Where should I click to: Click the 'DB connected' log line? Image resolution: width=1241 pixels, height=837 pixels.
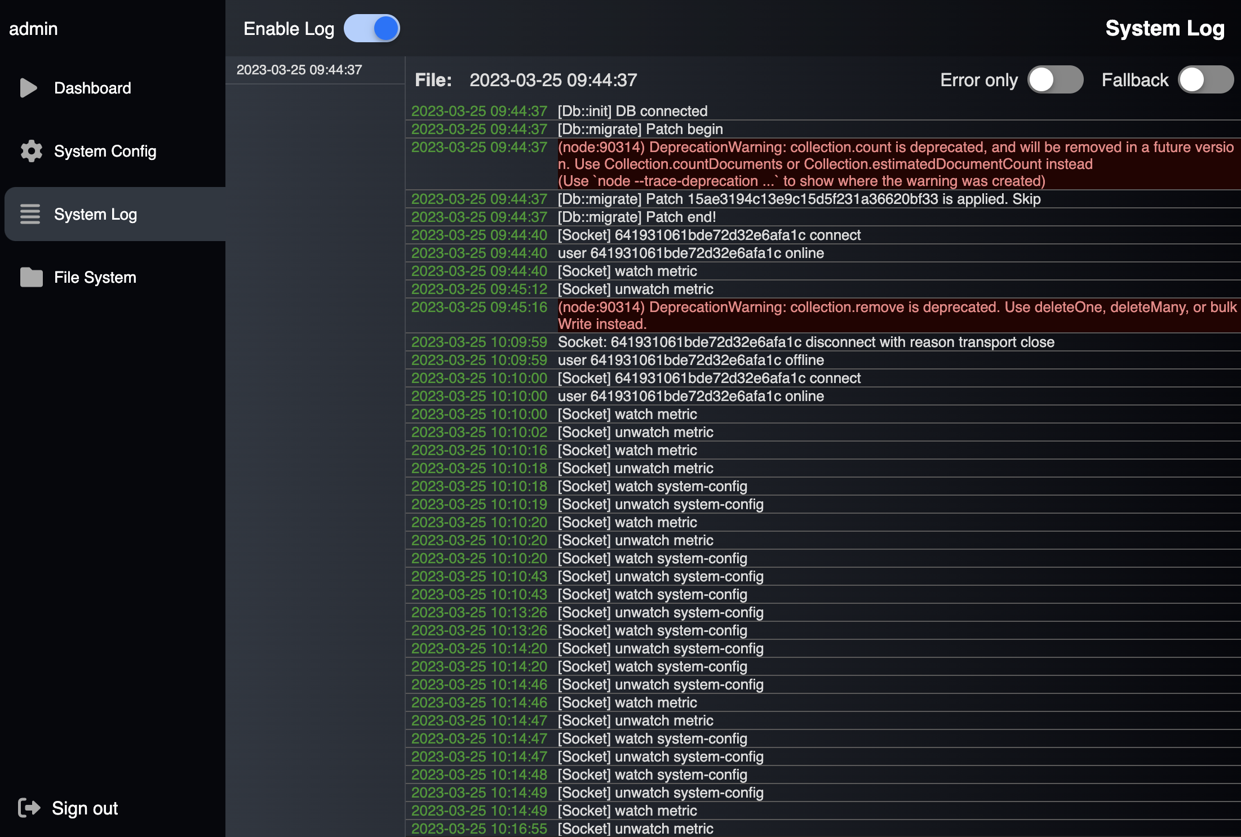pyautogui.click(x=632, y=111)
